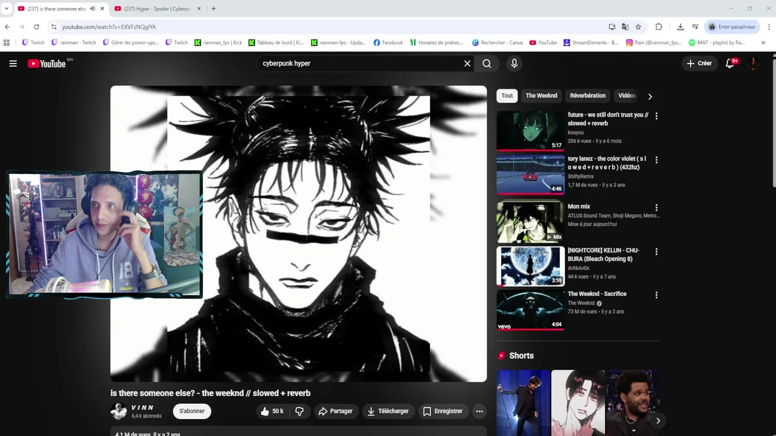
Task: Show more filter chips with arrow
Action: click(x=650, y=96)
